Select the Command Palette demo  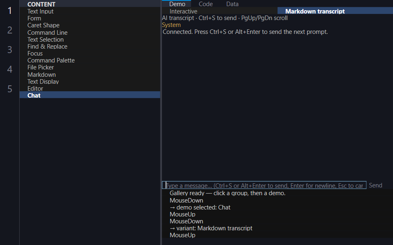[x=90, y=60]
